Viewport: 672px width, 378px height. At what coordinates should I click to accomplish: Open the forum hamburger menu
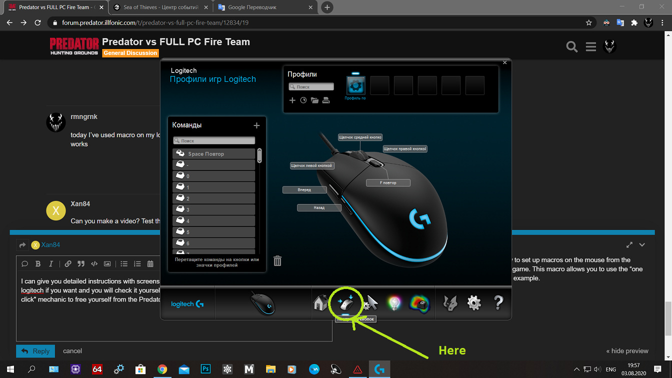[x=590, y=47]
